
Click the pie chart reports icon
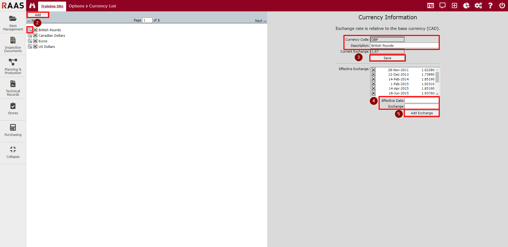pos(466,6)
